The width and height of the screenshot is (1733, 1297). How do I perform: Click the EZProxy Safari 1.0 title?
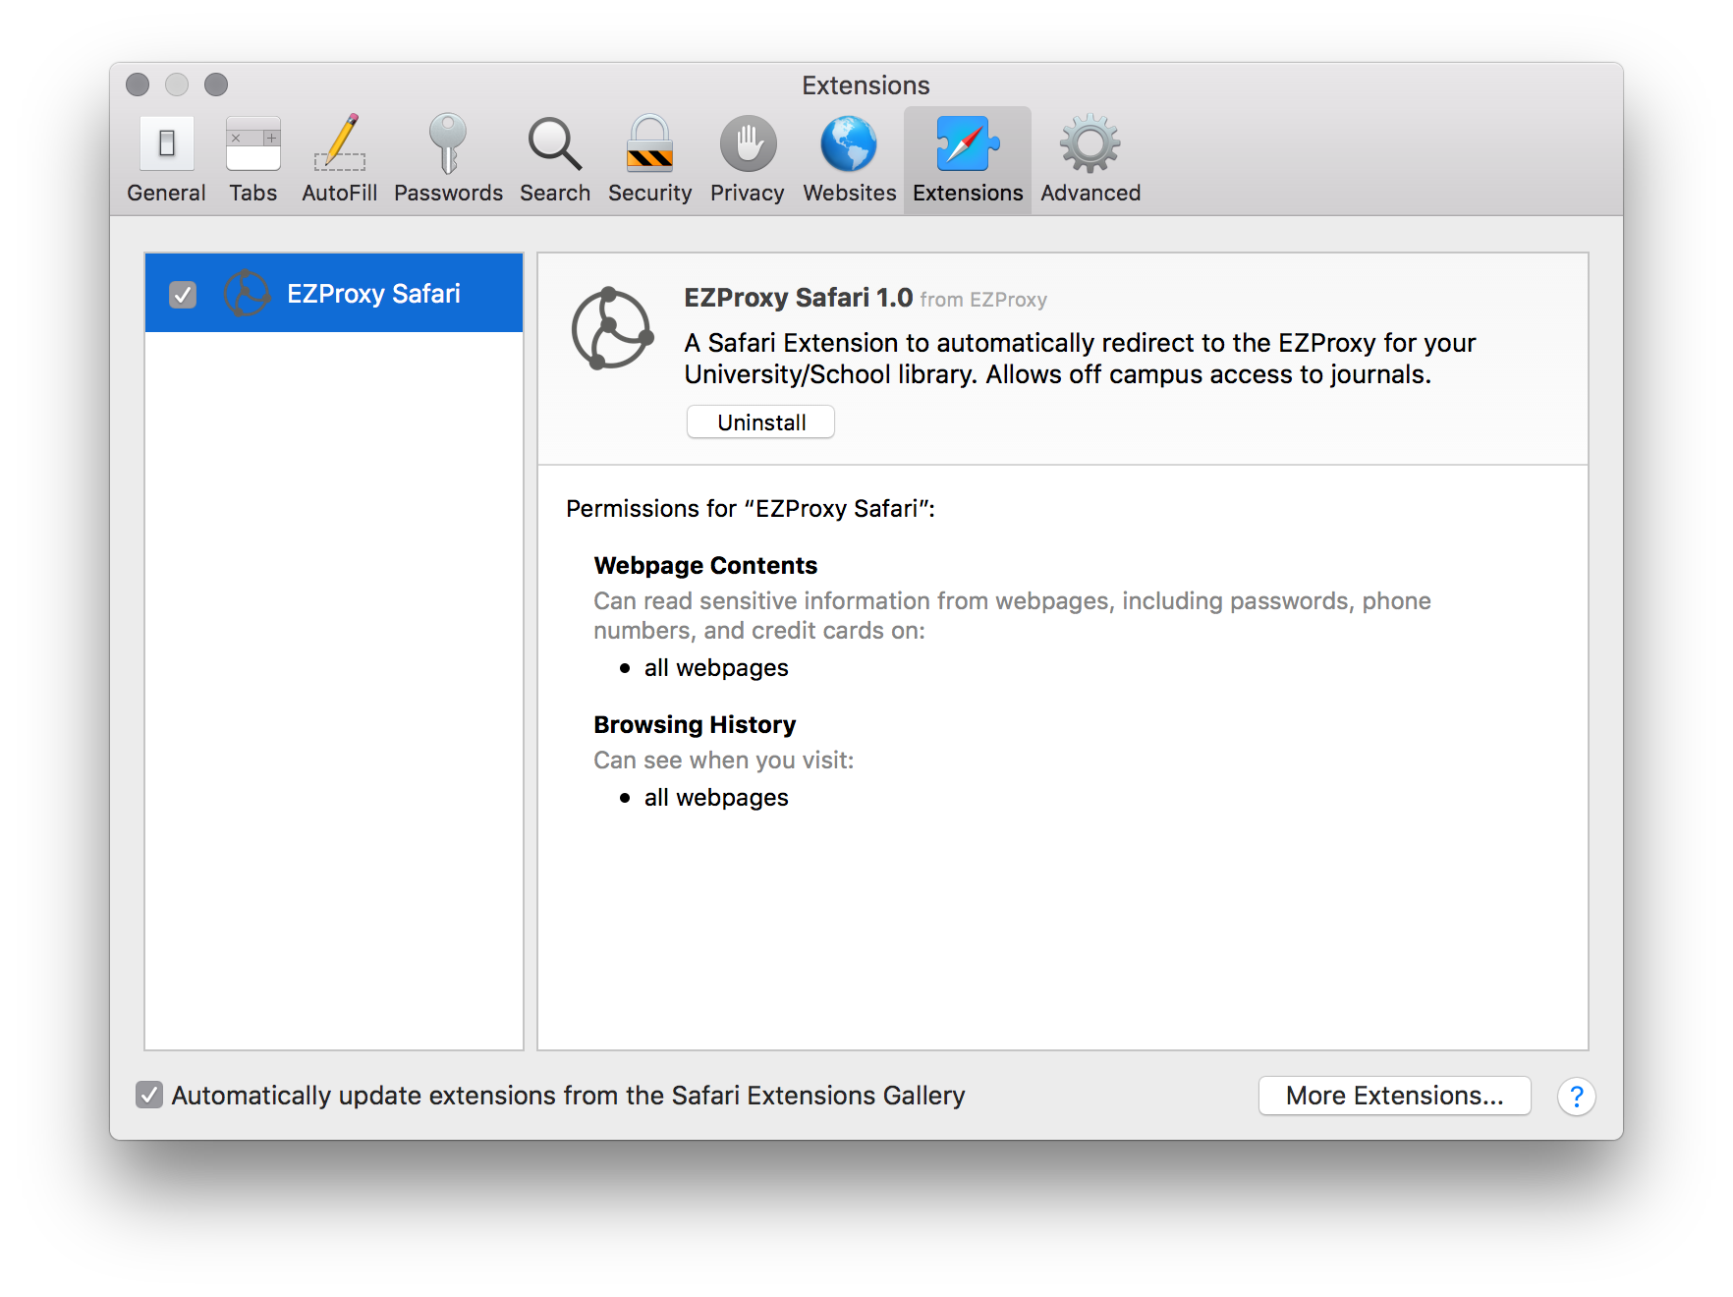[798, 298]
